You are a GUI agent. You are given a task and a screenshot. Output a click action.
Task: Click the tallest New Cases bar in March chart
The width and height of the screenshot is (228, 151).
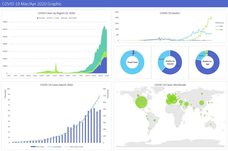coord(94,125)
